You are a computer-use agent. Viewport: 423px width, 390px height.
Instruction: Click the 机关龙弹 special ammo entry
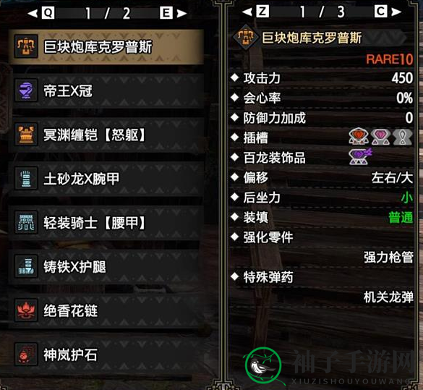coord(388,297)
